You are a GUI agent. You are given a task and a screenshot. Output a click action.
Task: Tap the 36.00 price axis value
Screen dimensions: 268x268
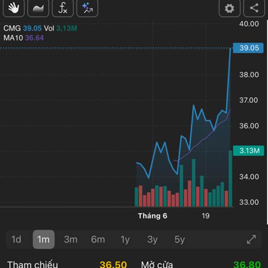pos(249,126)
